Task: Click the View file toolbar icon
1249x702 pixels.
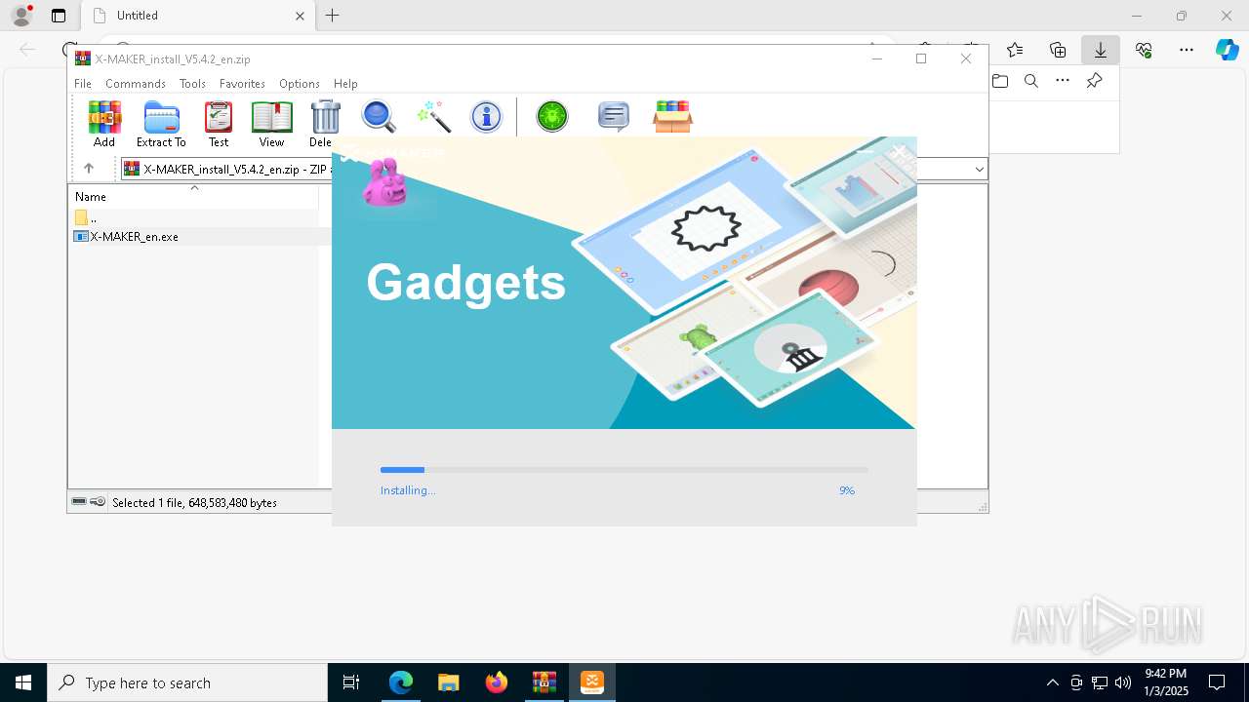Action: click(x=271, y=124)
